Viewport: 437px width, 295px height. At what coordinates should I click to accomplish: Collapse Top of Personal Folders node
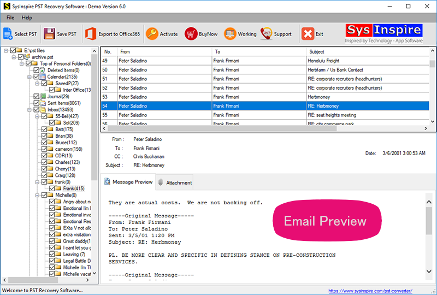(21, 64)
